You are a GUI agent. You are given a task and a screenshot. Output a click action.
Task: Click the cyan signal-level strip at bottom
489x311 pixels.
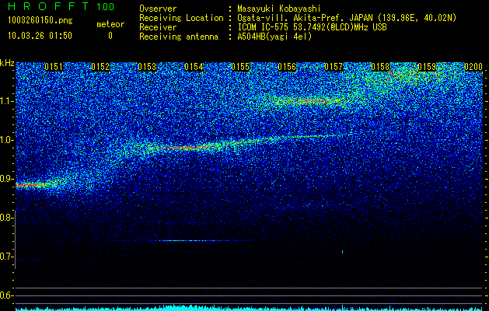tap(249, 309)
